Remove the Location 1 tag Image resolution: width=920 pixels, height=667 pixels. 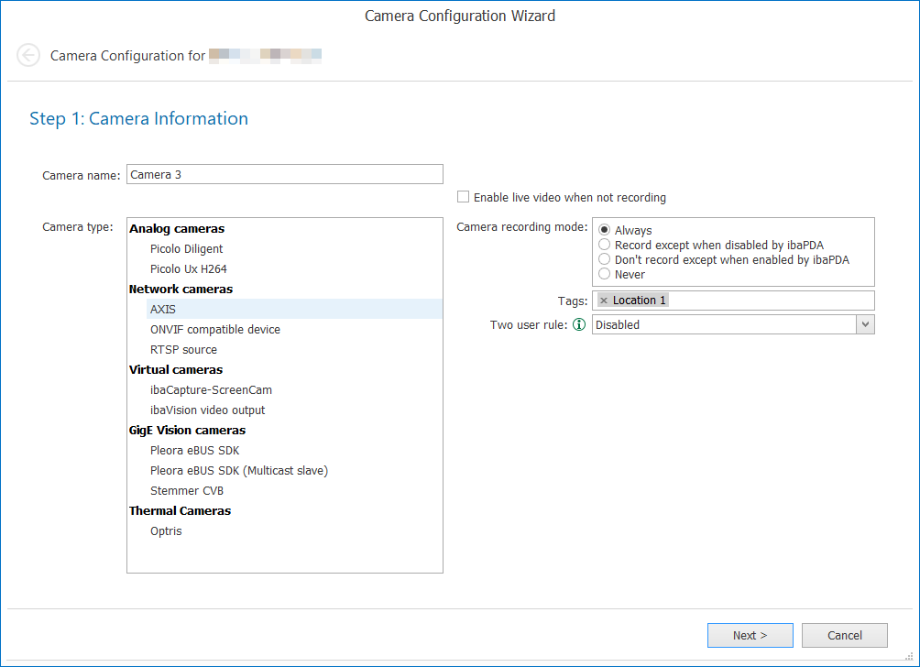(604, 301)
